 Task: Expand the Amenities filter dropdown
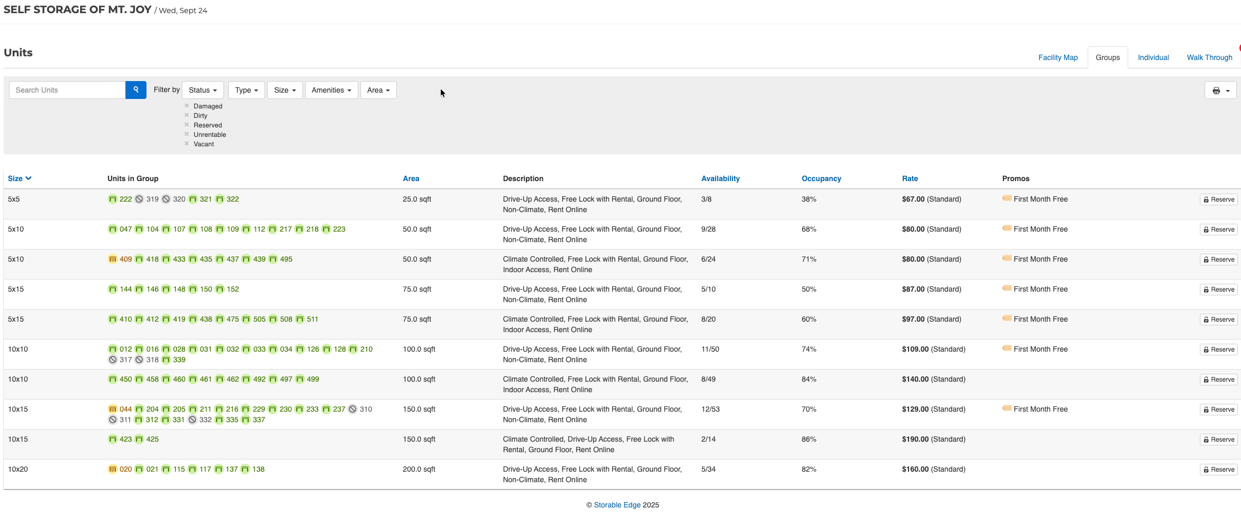(x=331, y=90)
